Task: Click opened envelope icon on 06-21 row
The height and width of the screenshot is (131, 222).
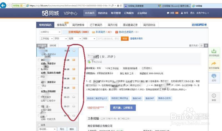Action: (74, 106)
